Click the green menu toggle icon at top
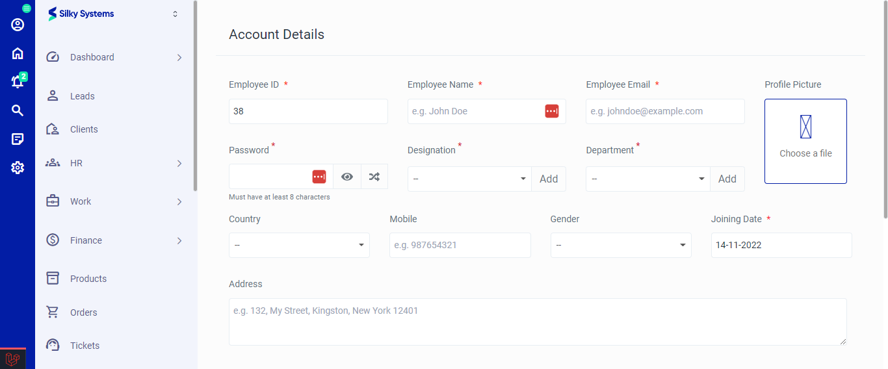Viewport: 888px width, 369px height. (27, 8)
